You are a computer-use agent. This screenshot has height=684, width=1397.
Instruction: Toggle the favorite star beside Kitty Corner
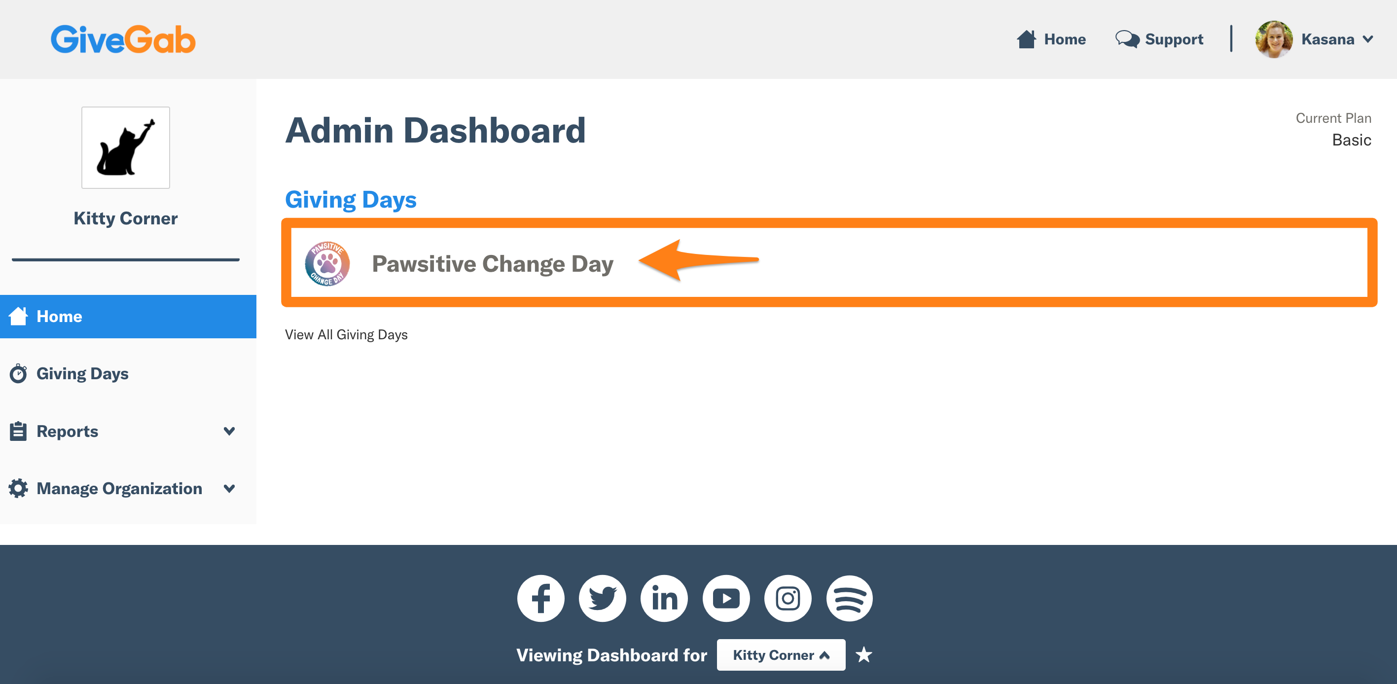(864, 655)
